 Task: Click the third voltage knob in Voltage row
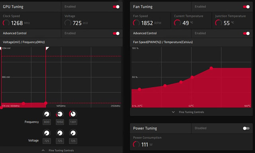click(73, 133)
